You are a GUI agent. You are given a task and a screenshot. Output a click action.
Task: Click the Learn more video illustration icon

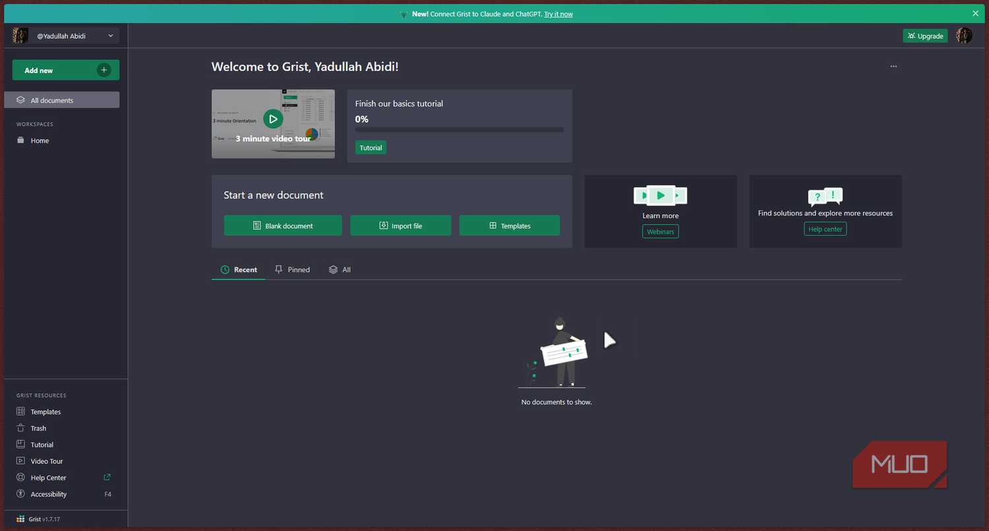pos(661,196)
